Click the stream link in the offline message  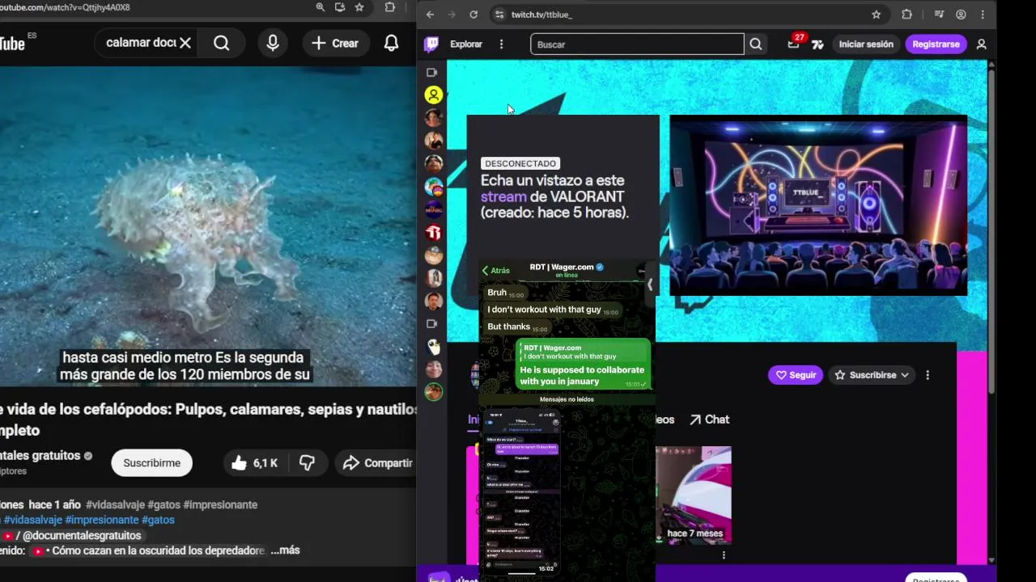coord(503,196)
